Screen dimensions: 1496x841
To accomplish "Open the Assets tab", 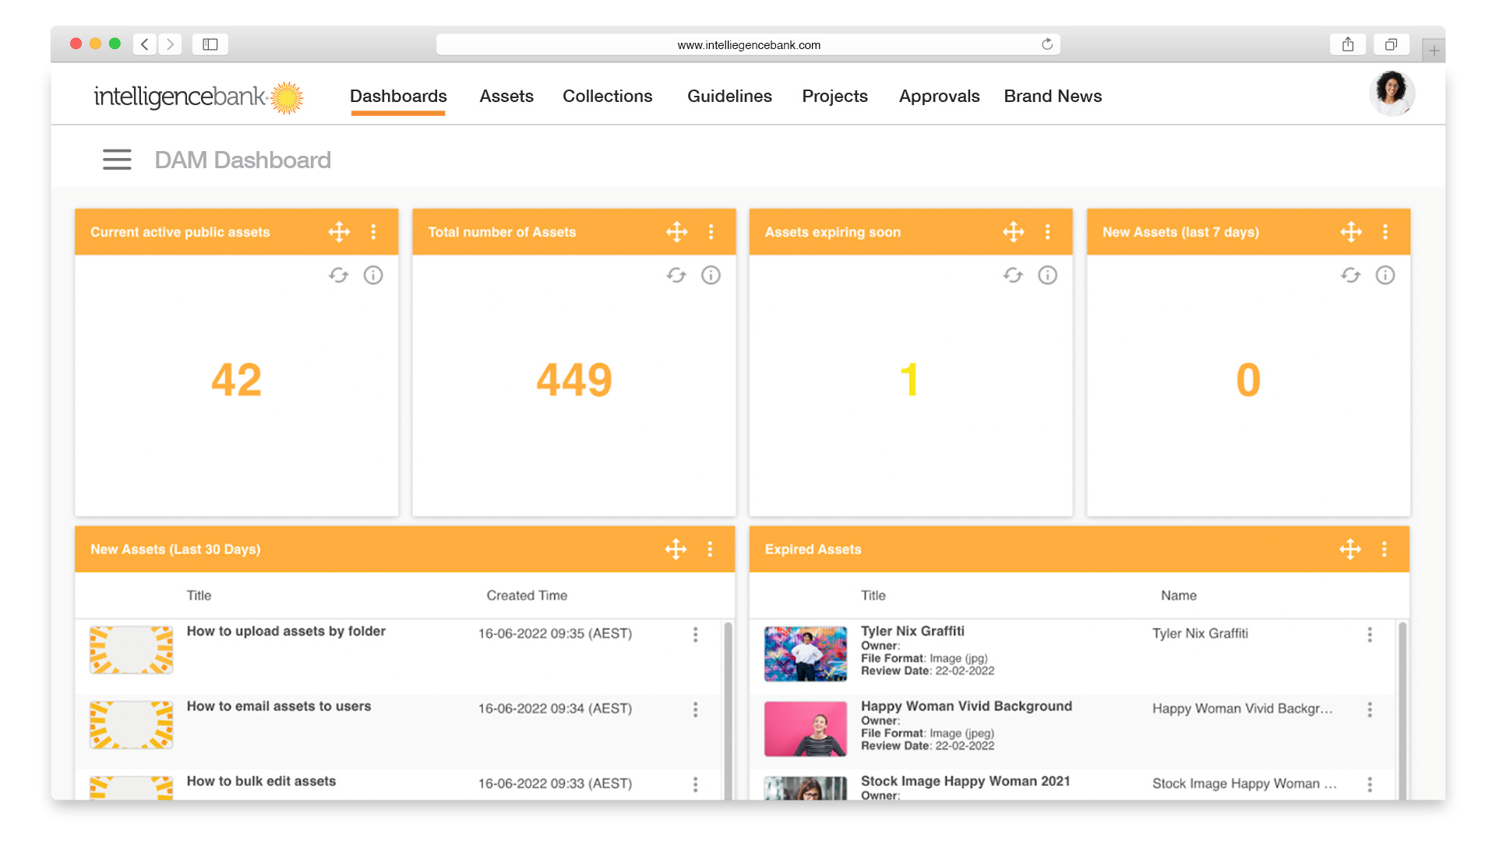I will 506,96.
